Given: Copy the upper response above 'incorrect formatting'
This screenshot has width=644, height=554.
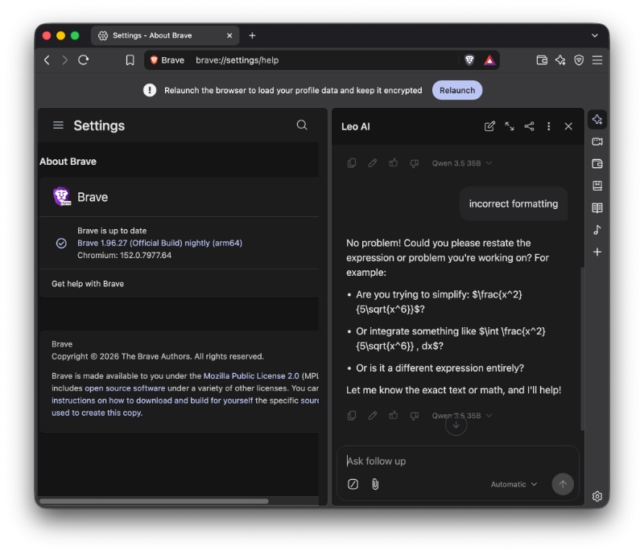Looking at the screenshot, I should point(352,163).
